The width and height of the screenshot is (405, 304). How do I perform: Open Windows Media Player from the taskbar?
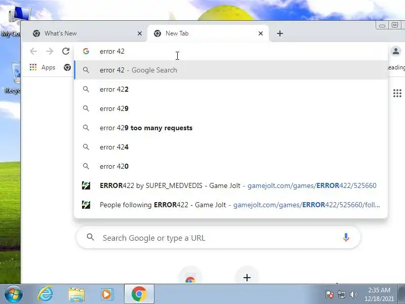(107, 294)
